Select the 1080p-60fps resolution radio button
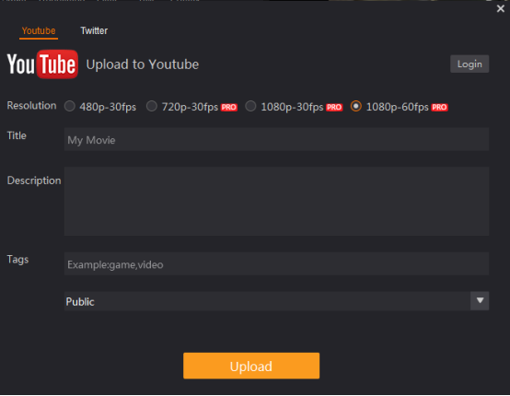The width and height of the screenshot is (510, 396). pos(356,106)
